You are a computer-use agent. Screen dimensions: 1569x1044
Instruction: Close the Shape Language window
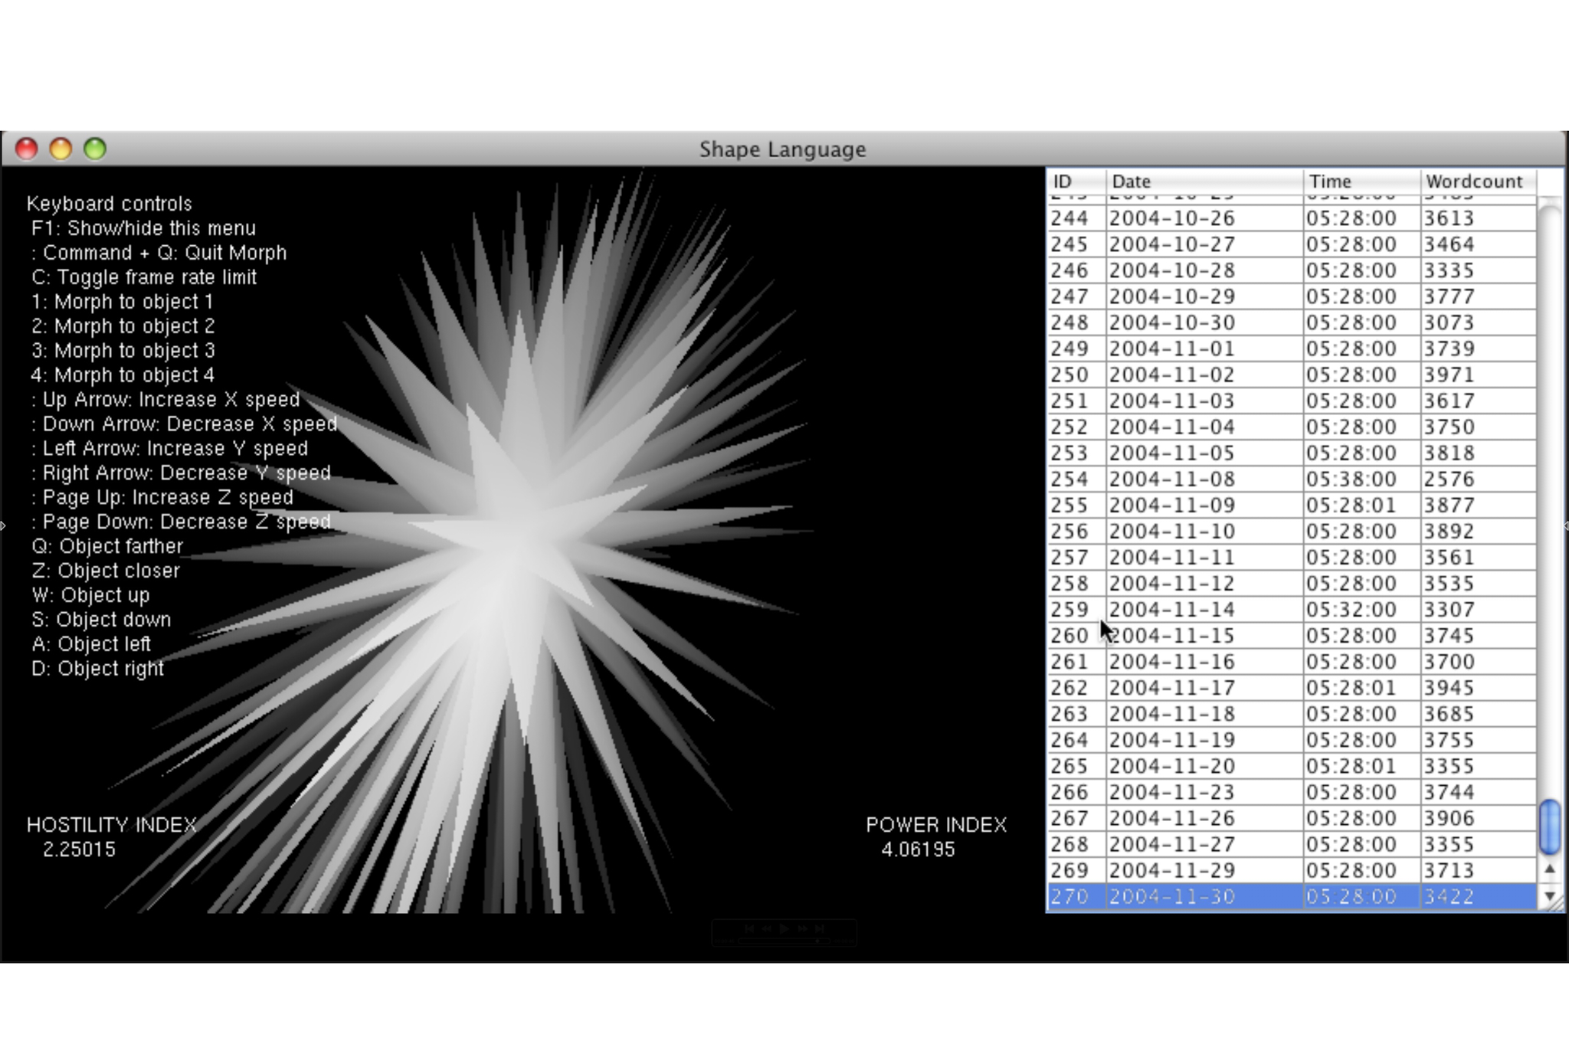27,149
